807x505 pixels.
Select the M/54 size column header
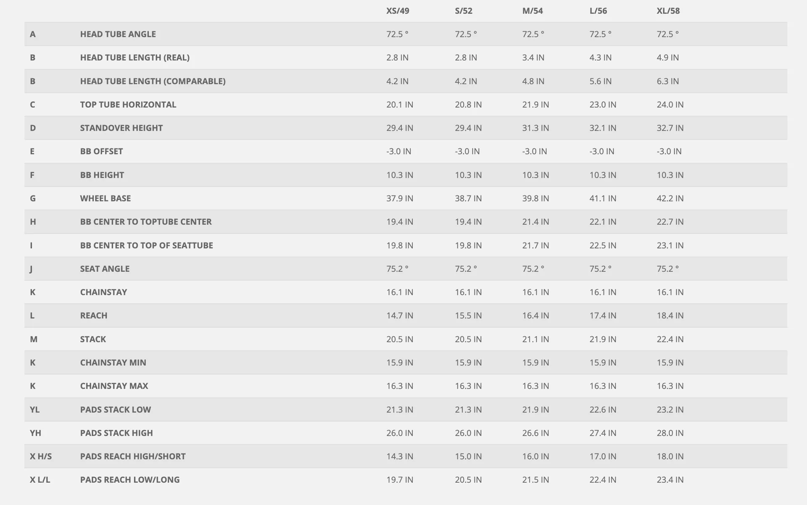533,11
